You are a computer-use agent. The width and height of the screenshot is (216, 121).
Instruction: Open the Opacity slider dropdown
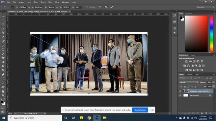214,82
